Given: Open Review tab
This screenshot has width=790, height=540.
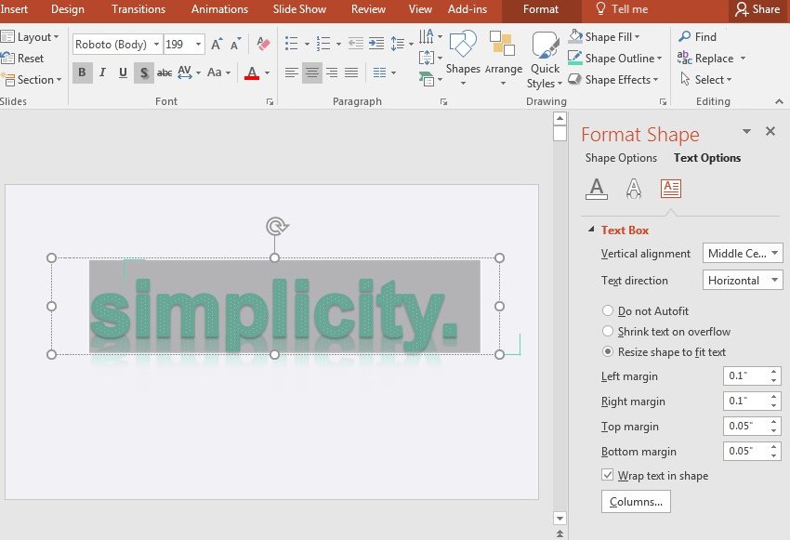Looking at the screenshot, I should pyautogui.click(x=368, y=9).
